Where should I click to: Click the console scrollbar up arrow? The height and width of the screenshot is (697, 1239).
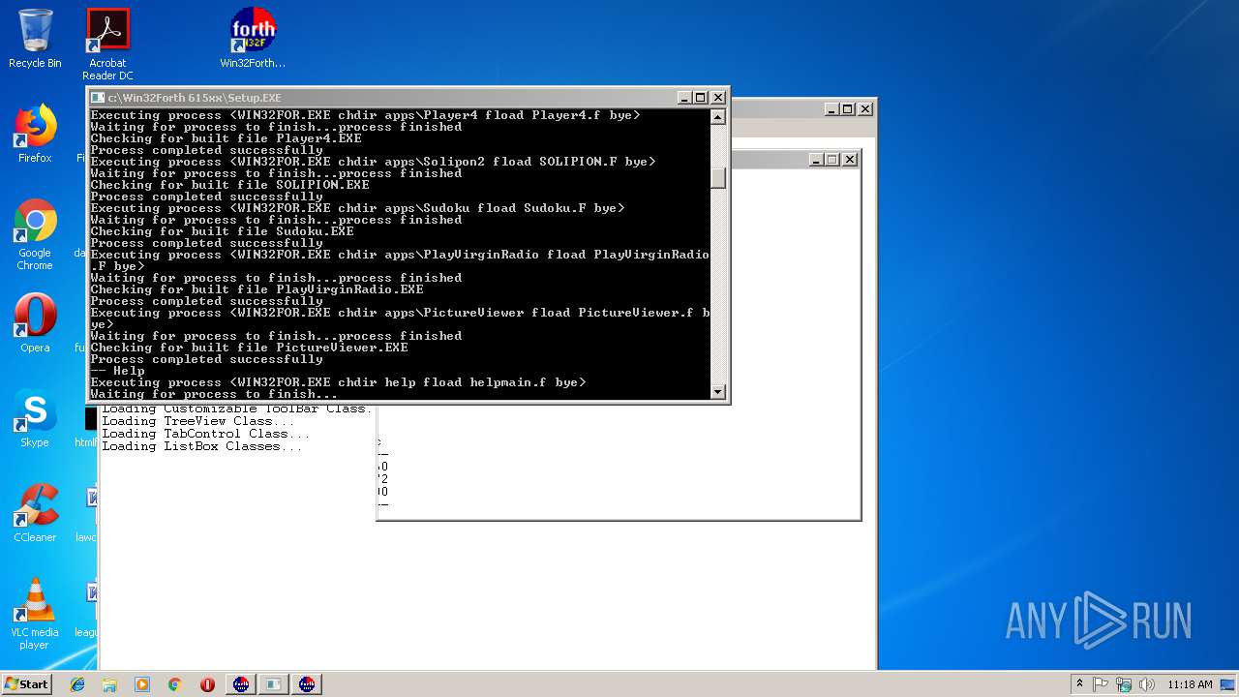click(718, 117)
